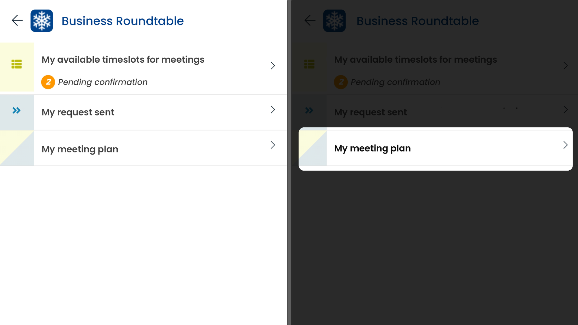Select the highlighted My meeting plan label
578x325 pixels.
(x=373, y=148)
